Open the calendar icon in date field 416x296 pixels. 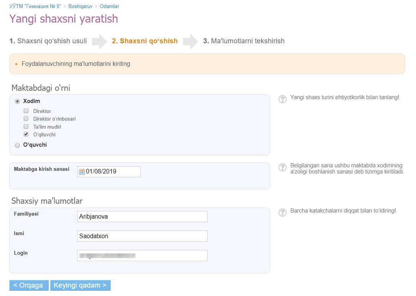point(82,172)
